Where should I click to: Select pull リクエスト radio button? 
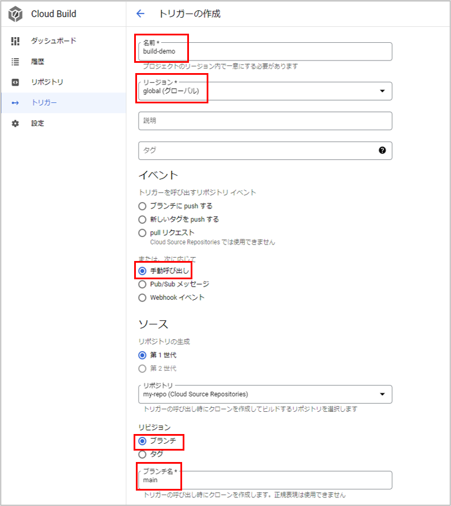[x=142, y=233]
